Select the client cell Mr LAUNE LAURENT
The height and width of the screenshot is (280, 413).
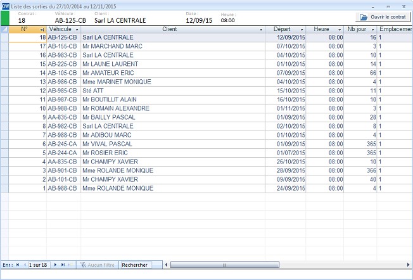coord(173,64)
